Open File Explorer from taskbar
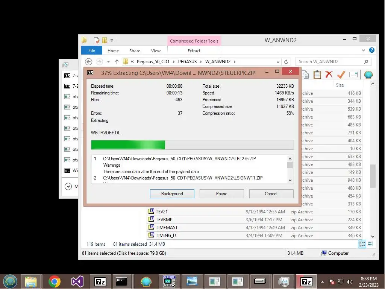 [x=31, y=281]
